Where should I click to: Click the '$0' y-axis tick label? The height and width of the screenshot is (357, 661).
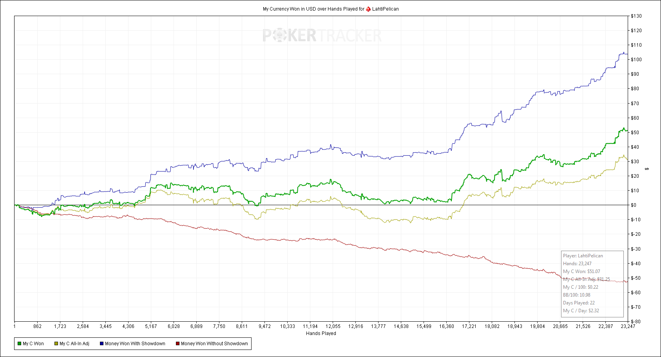click(x=634, y=205)
